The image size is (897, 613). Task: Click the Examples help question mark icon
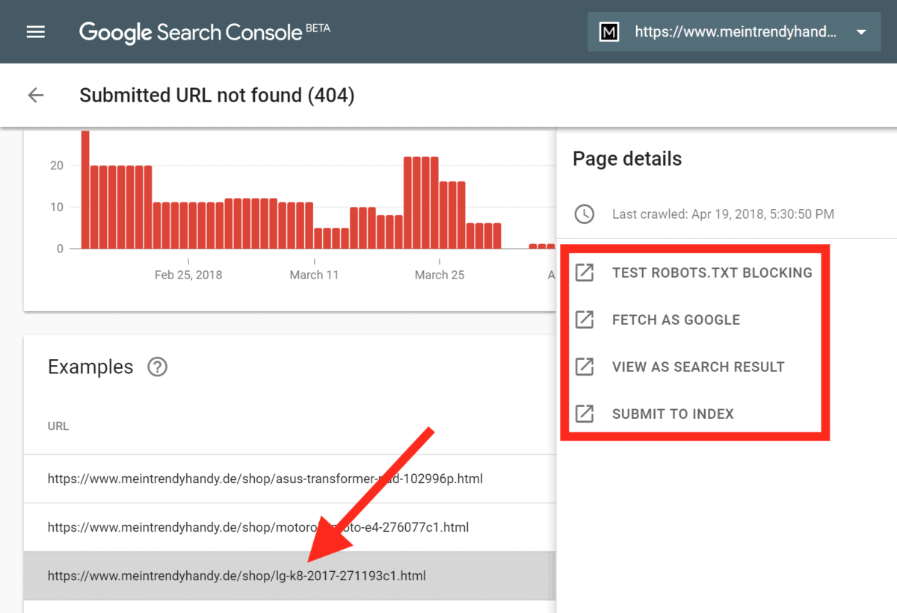[x=157, y=367]
